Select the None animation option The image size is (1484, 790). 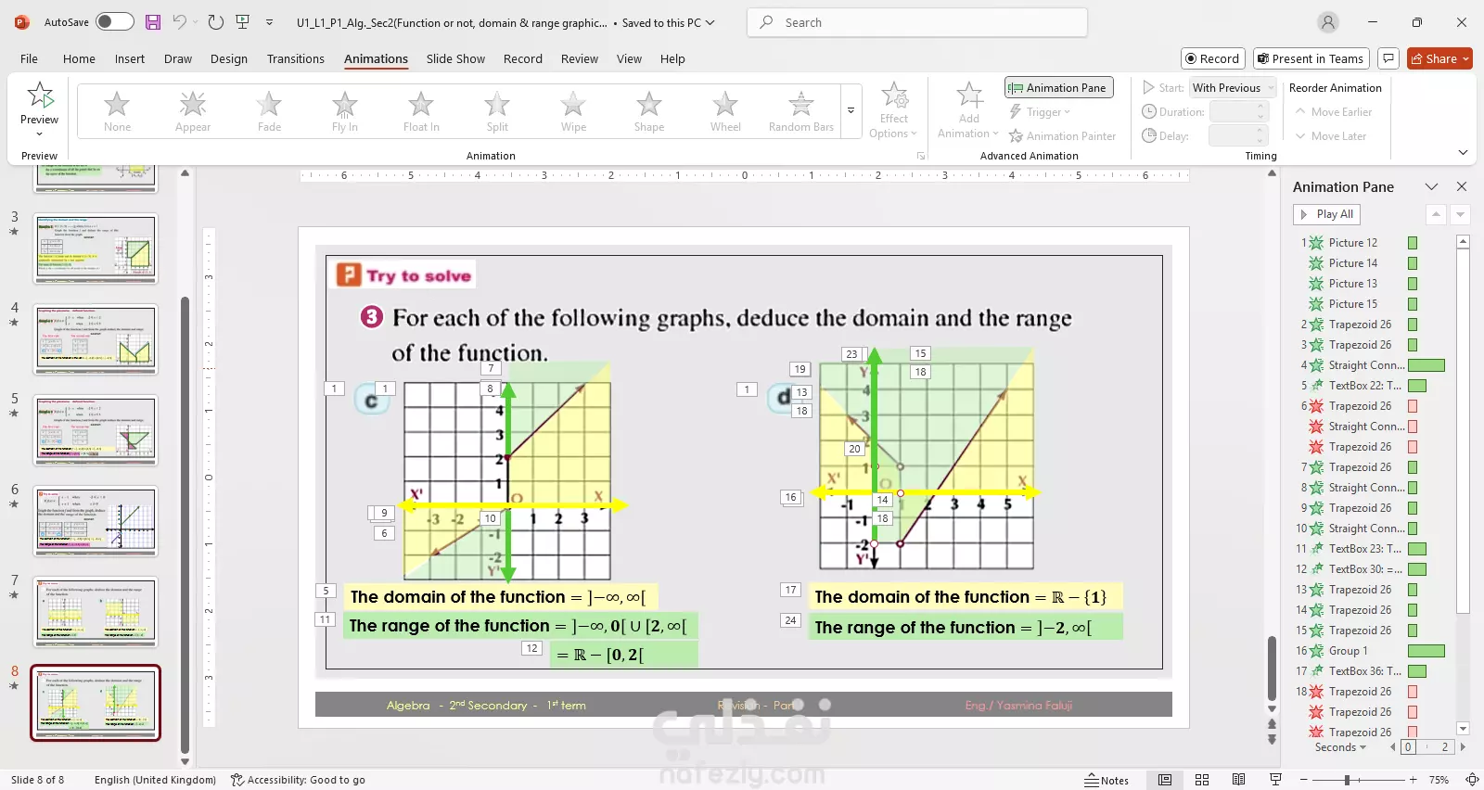pos(117,111)
